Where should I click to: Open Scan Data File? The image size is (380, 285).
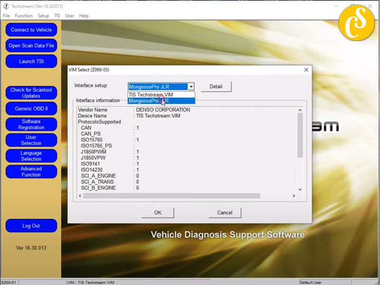(31, 46)
